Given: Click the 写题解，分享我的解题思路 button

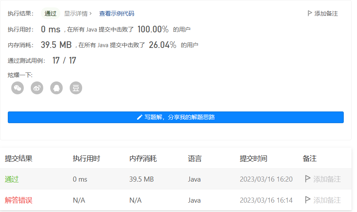Looking at the screenshot, I should [176, 117].
